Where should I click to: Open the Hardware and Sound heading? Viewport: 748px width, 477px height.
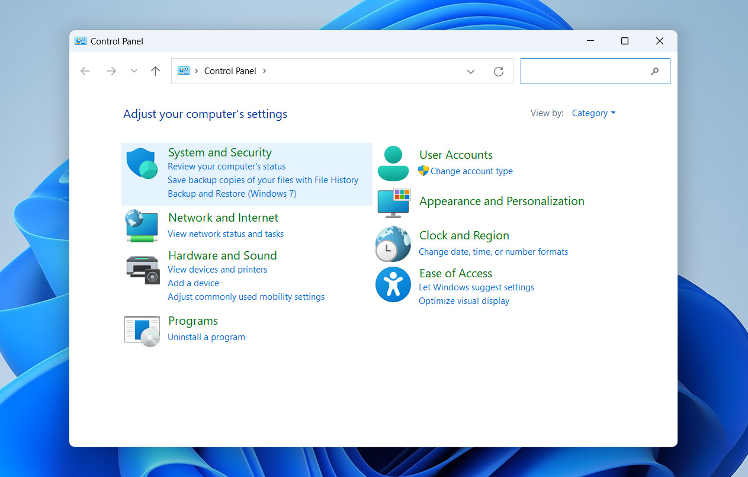[223, 255]
